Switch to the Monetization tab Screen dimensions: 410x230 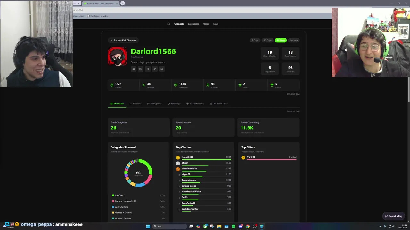click(195, 103)
